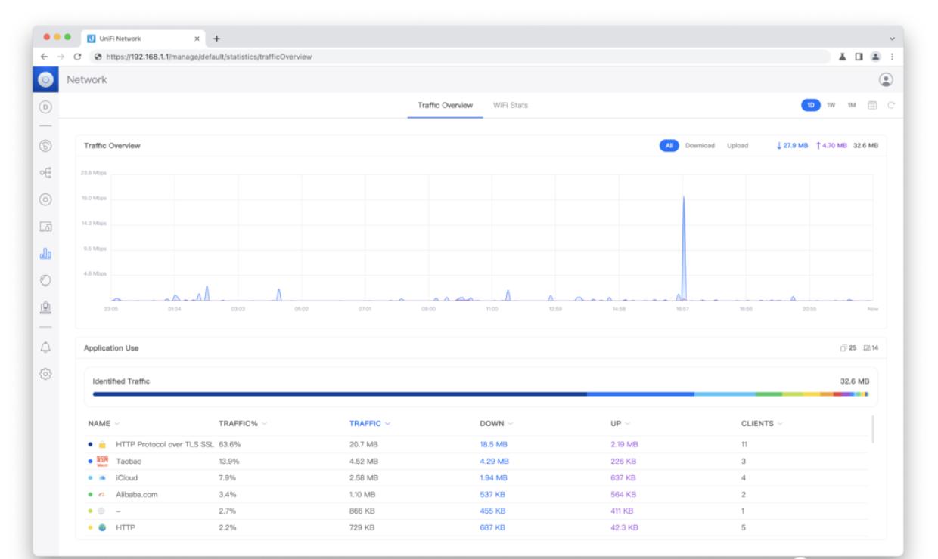Click the refresh icon beside the calendar

click(x=890, y=105)
